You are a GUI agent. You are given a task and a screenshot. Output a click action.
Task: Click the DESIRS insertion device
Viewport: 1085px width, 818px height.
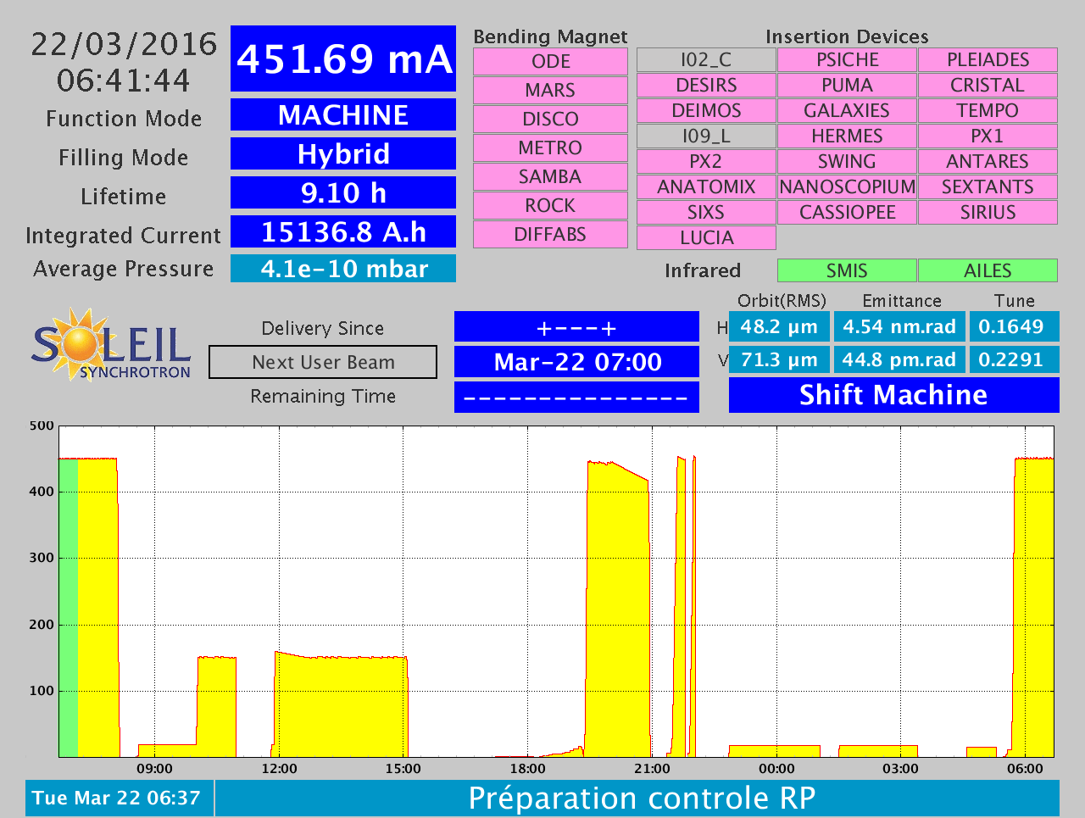(706, 86)
